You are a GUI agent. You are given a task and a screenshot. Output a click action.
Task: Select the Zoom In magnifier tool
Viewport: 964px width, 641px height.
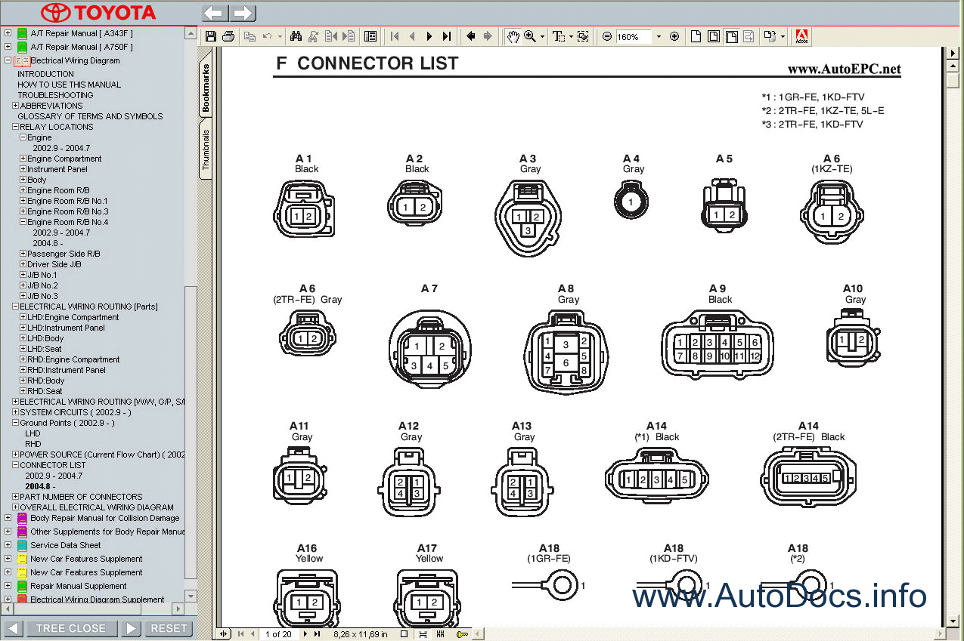click(530, 36)
